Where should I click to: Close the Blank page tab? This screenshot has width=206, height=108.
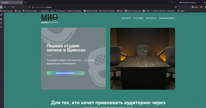[x=21, y=2]
